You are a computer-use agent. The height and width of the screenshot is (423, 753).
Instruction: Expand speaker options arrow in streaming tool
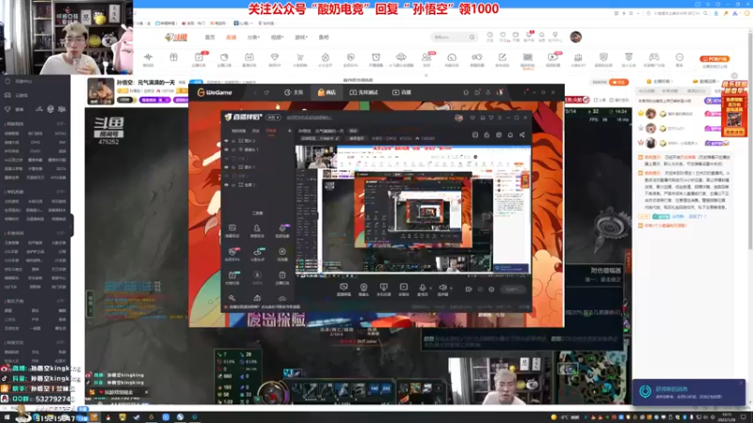[x=450, y=289]
